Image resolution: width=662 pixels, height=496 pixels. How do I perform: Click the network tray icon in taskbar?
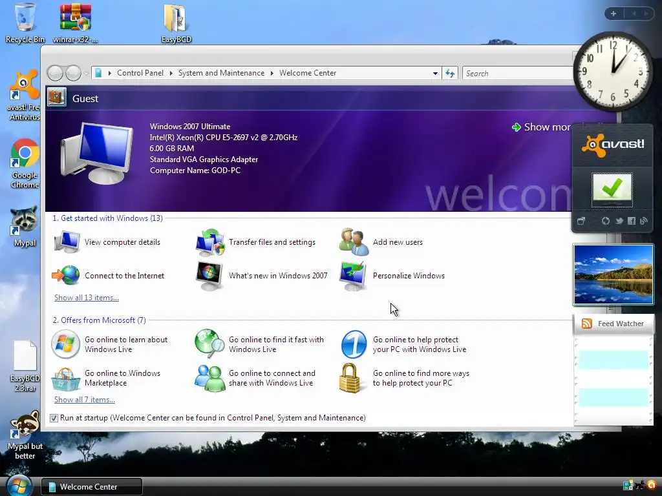pos(628,486)
